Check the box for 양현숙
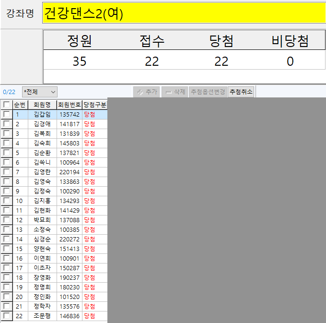The image size is (326, 323). [x=6, y=249]
